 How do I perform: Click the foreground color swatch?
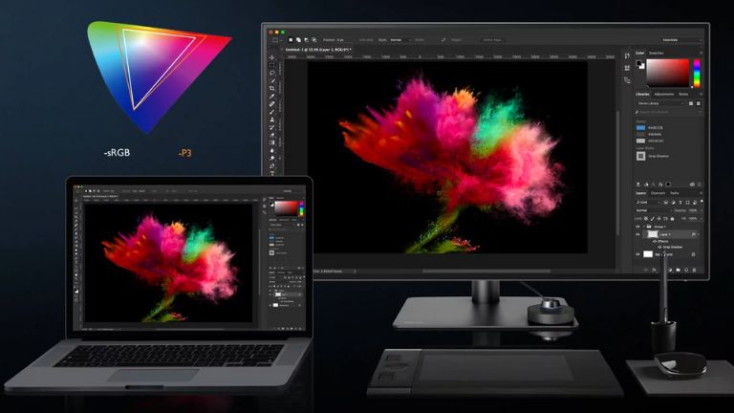click(x=638, y=63)
